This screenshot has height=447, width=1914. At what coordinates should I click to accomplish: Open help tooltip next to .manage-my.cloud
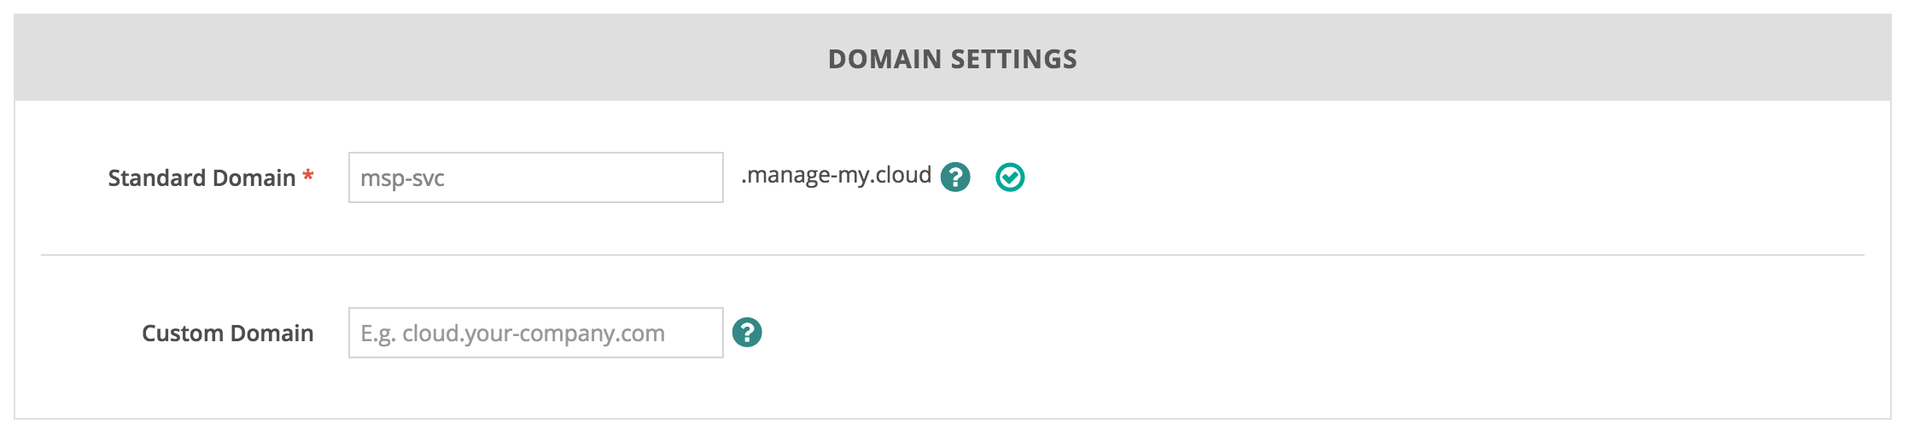(x=955, y=177)
